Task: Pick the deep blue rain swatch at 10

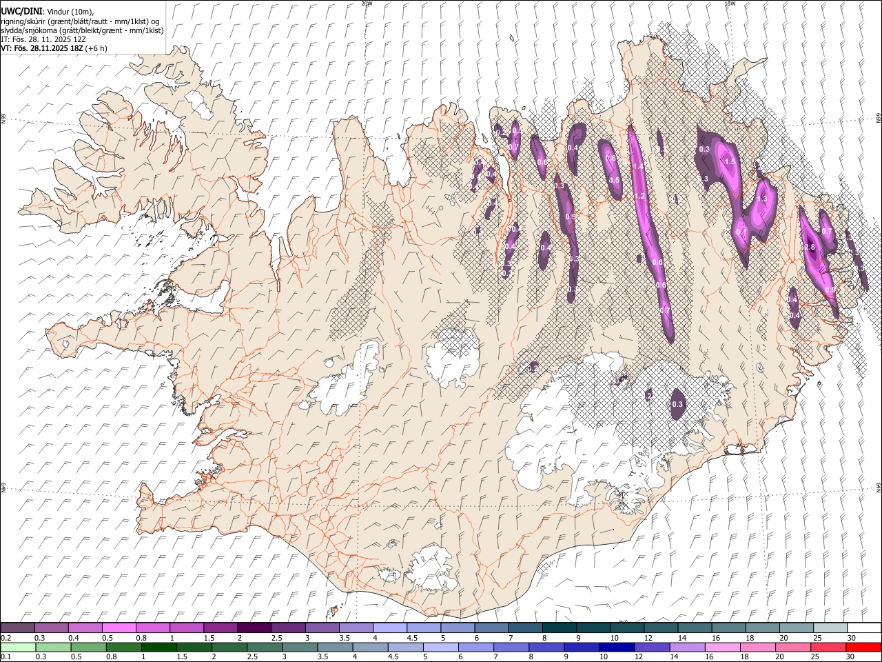Action: (x=616, y=647)
